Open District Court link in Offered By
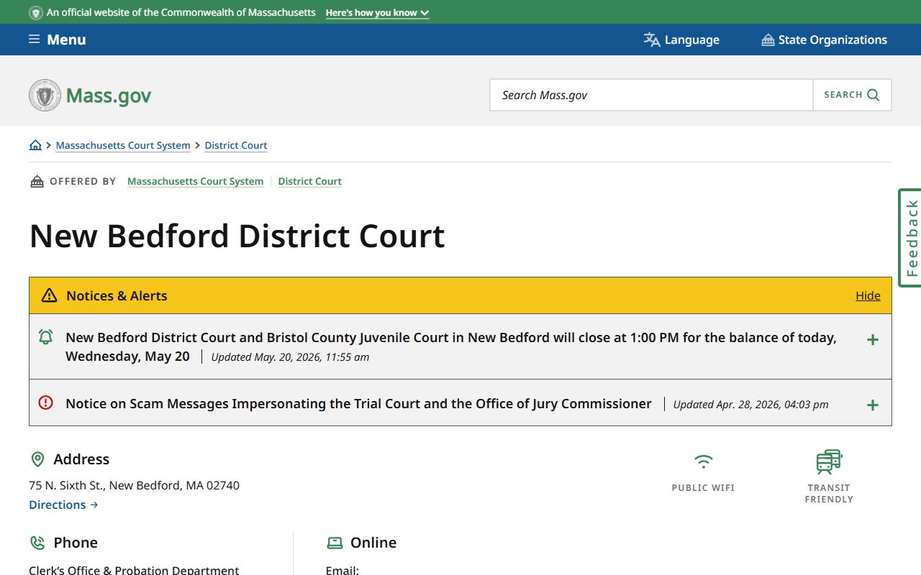 click(x=310, y=181)
